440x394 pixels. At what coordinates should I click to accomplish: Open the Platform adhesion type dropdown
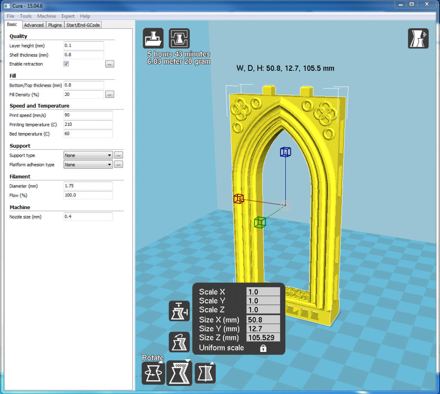[88, 164]
